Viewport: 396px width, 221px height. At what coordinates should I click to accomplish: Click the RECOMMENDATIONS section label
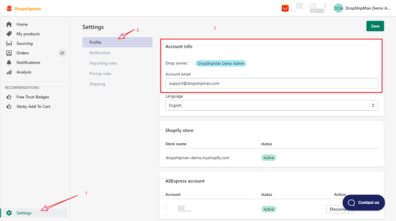pos(22,88)
